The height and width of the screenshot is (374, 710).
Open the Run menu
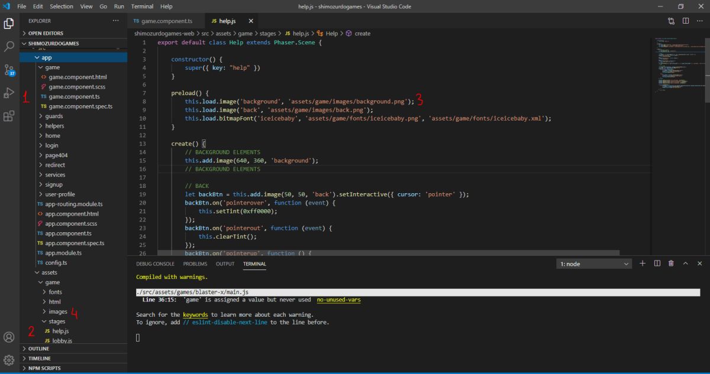(119, 6)
